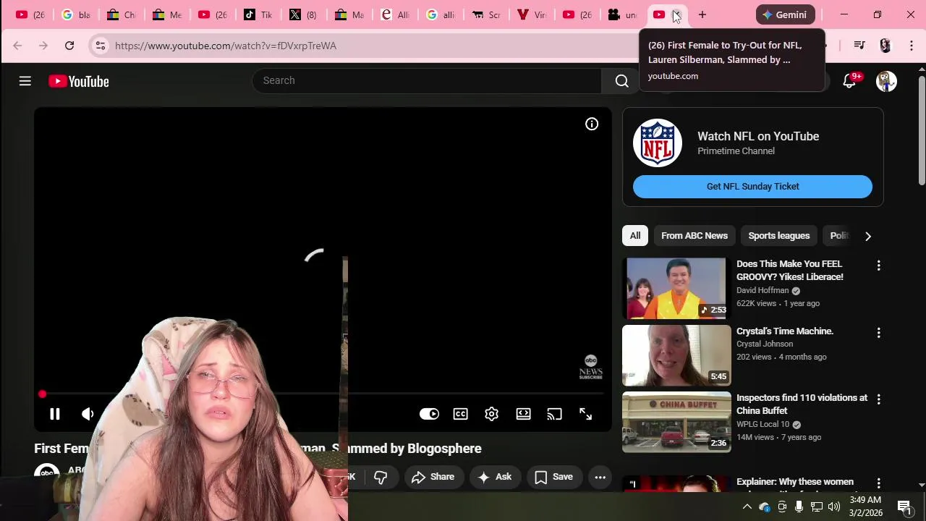Select the Sports leagues chip
926x521 pixels.
pos(778,236)
